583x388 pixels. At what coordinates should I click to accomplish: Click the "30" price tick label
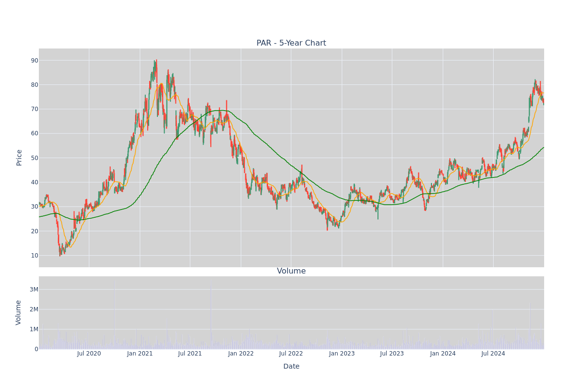34,207
